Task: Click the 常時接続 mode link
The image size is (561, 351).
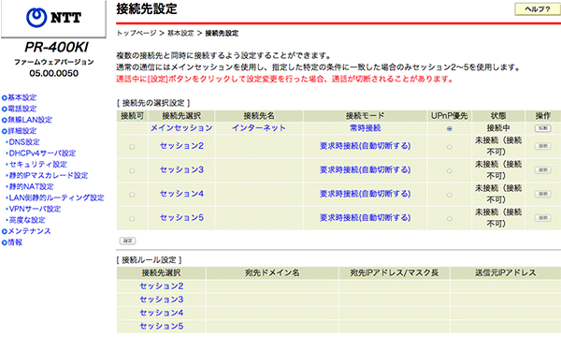Action: pyautogui.click(x=365, y=128)
